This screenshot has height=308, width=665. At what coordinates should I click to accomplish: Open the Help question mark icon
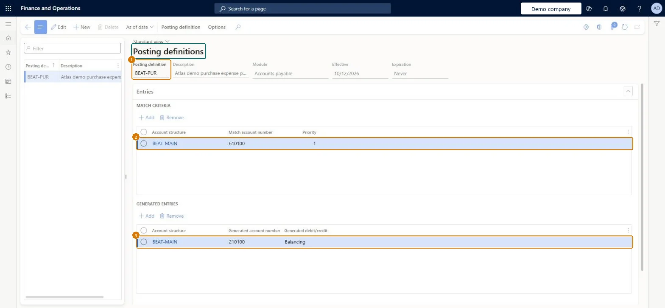[x=640, y=8]
